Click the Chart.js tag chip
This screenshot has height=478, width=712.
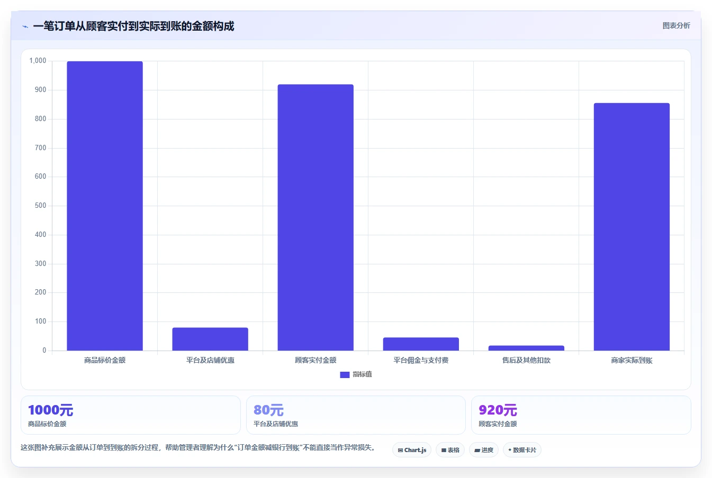(x=412, y=450)
